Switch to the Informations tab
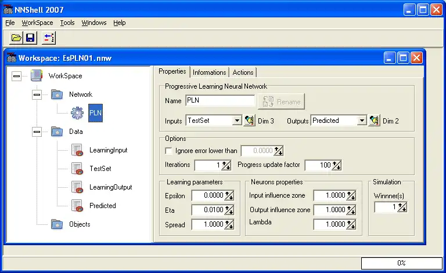This screenshot has width=446, height=273. point(209,72)
